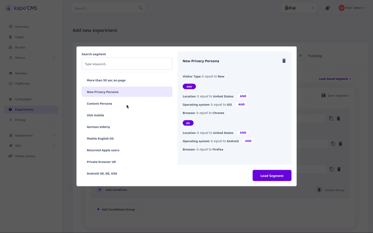373x233 pixels.
Task: Click the Overview sidebar icon
Action: pos(10,27)
